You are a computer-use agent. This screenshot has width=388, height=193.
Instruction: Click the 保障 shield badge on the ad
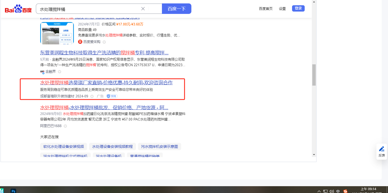click(112, 96)
